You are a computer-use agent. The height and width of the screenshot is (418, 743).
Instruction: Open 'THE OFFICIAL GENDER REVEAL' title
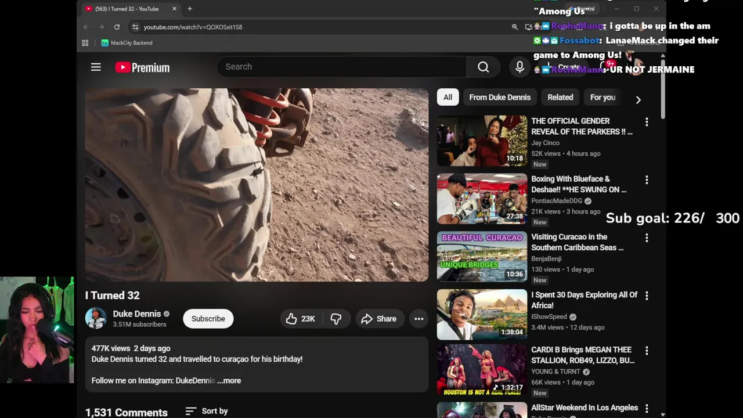point(582,126)
